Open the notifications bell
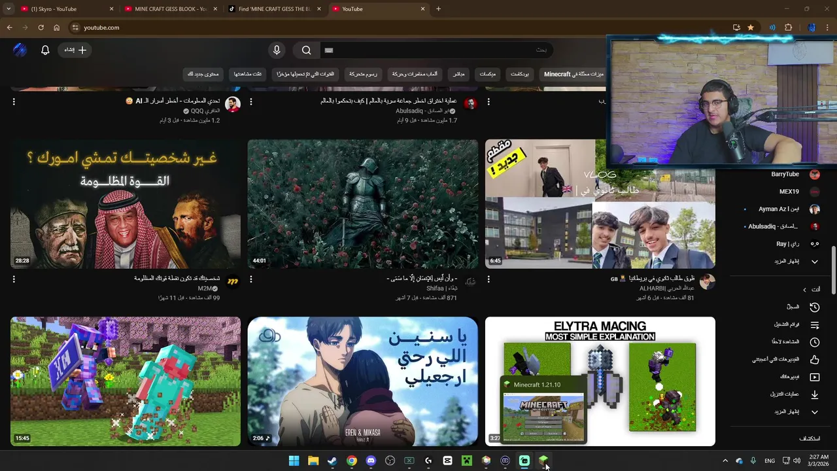The width and height of the screenshot is (837, 471). coord(45,50)
